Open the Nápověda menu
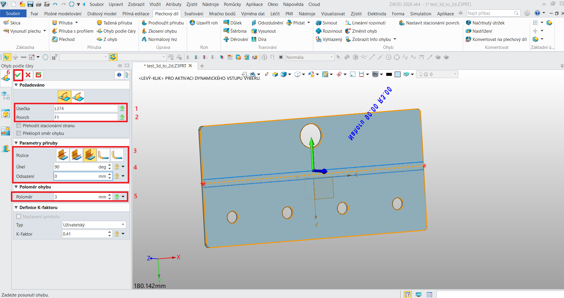The width and height of the screenshot is (564, 298). tap(293, 4)
